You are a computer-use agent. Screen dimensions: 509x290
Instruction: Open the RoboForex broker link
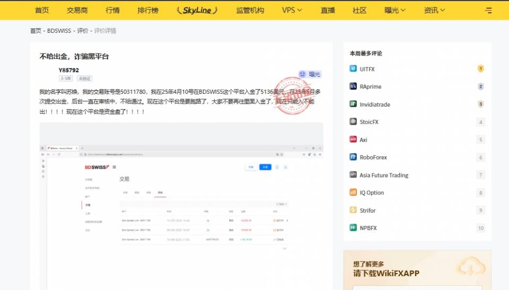point(373,157)
